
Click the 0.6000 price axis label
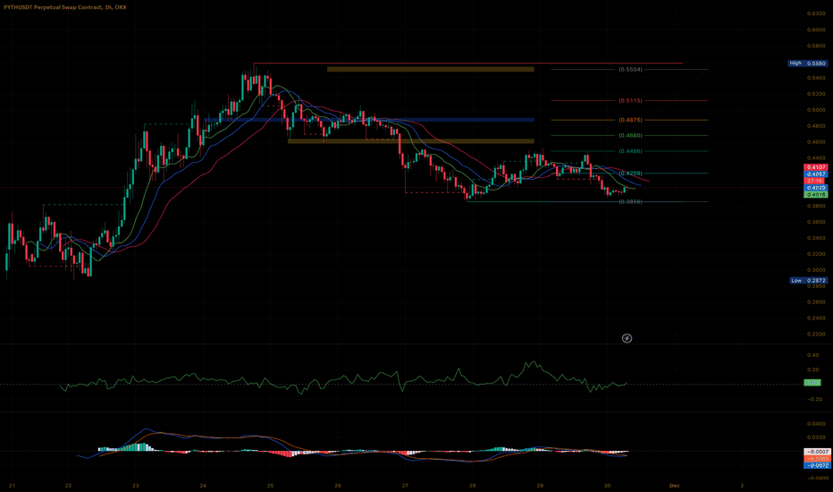pyautogui.click(x=815, y=30)
